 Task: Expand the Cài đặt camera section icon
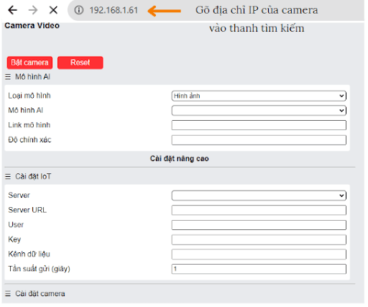click(8, 293)
